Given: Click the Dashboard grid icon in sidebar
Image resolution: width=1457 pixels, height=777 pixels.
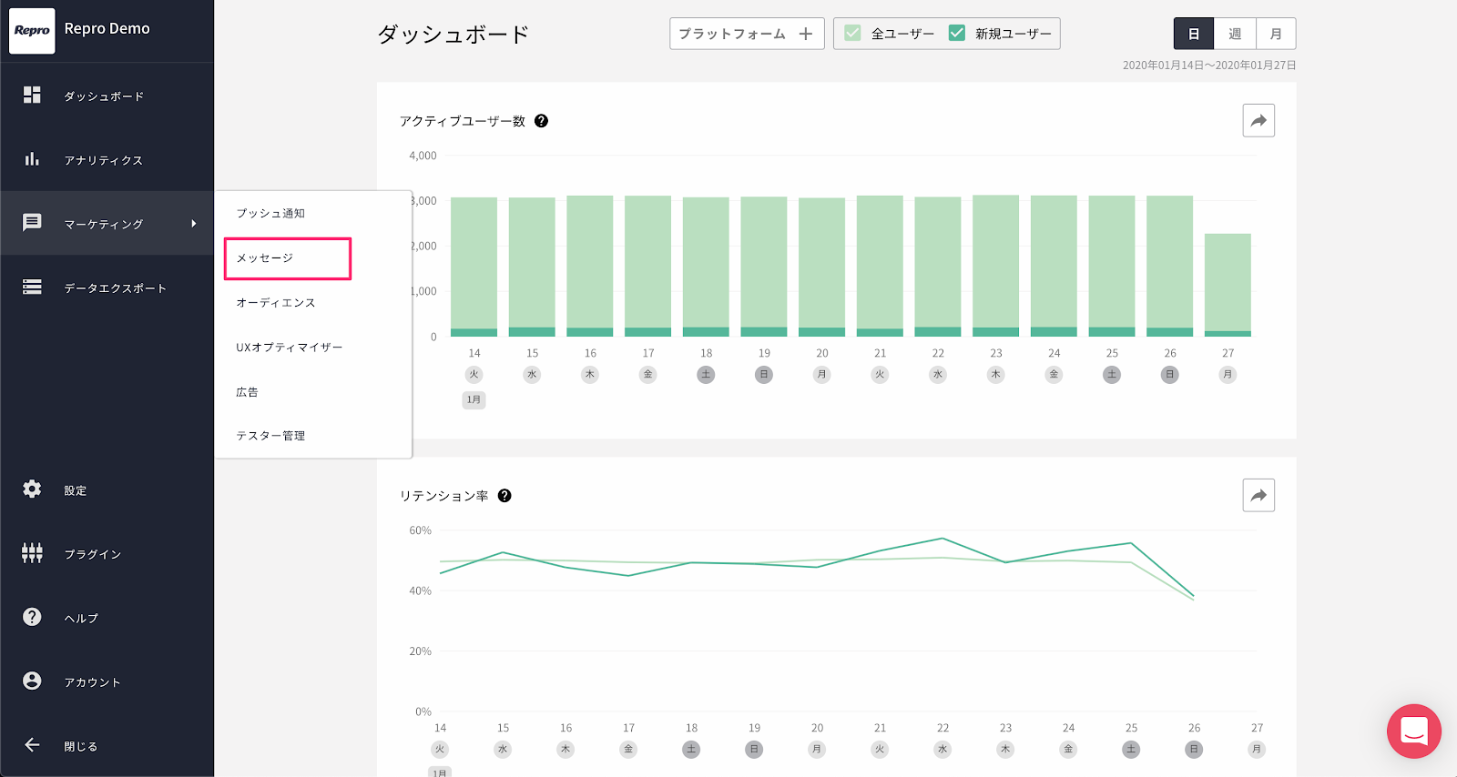Looking at the screenshot, I should pos(32,95).
